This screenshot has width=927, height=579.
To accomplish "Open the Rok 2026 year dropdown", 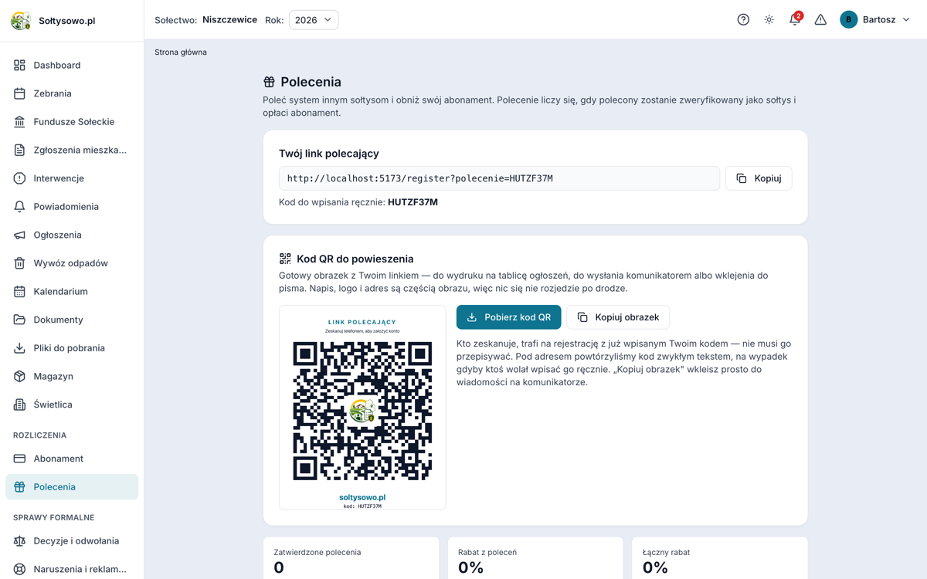I will pyautogui.click(x=314, y=20).
